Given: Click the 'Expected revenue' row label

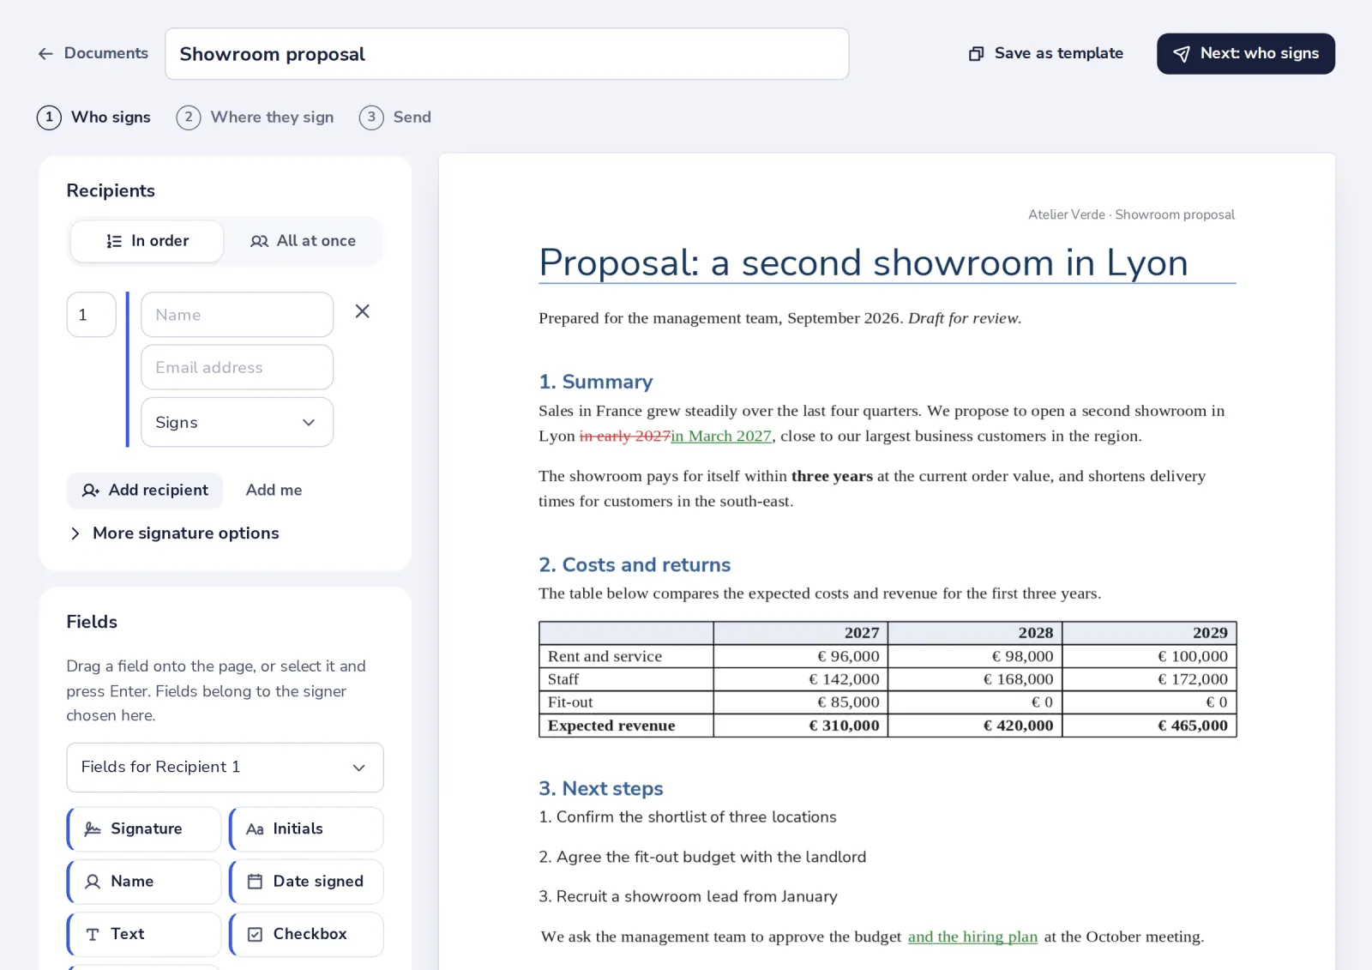Looking at the screenshot, I should pos(611,726).
